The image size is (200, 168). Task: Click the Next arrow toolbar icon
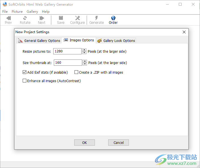click(x=42, y=18)
